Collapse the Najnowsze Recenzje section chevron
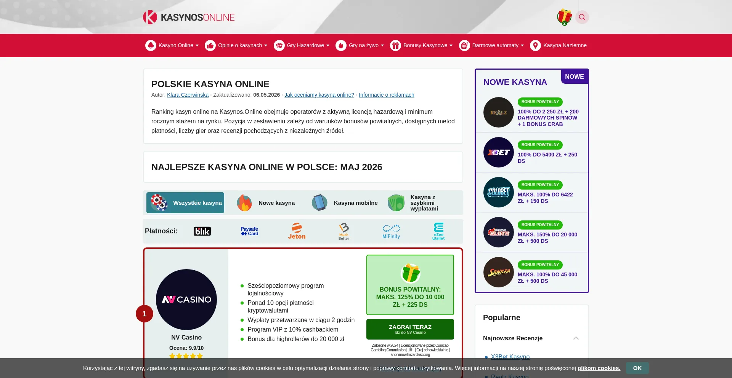Image resolution: width=732 pixels, height=378 pixels. [x=576, y=338]
